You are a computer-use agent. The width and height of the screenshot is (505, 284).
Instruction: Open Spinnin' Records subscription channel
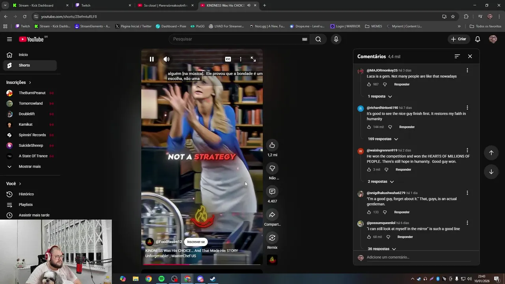pos(30,135)
